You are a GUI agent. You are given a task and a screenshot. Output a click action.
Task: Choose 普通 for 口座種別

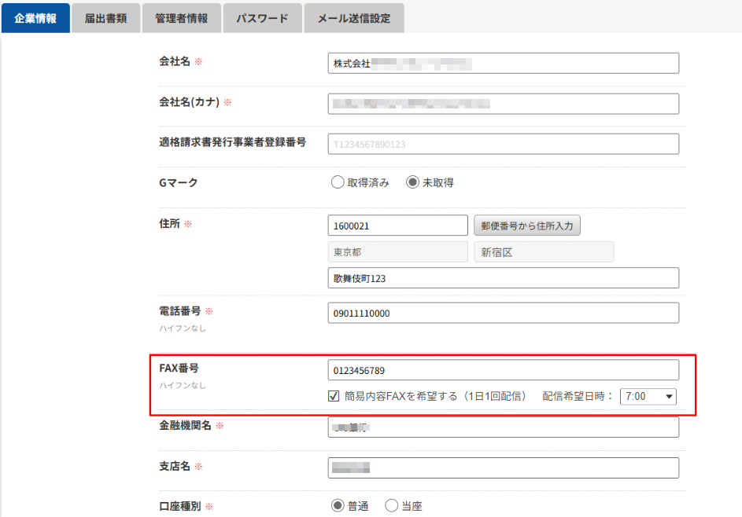[x=338, y=506]
